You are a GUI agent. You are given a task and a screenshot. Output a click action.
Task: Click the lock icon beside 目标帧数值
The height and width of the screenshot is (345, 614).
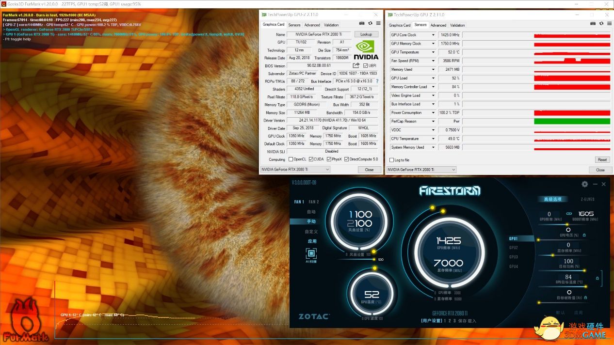click(586, 298)
